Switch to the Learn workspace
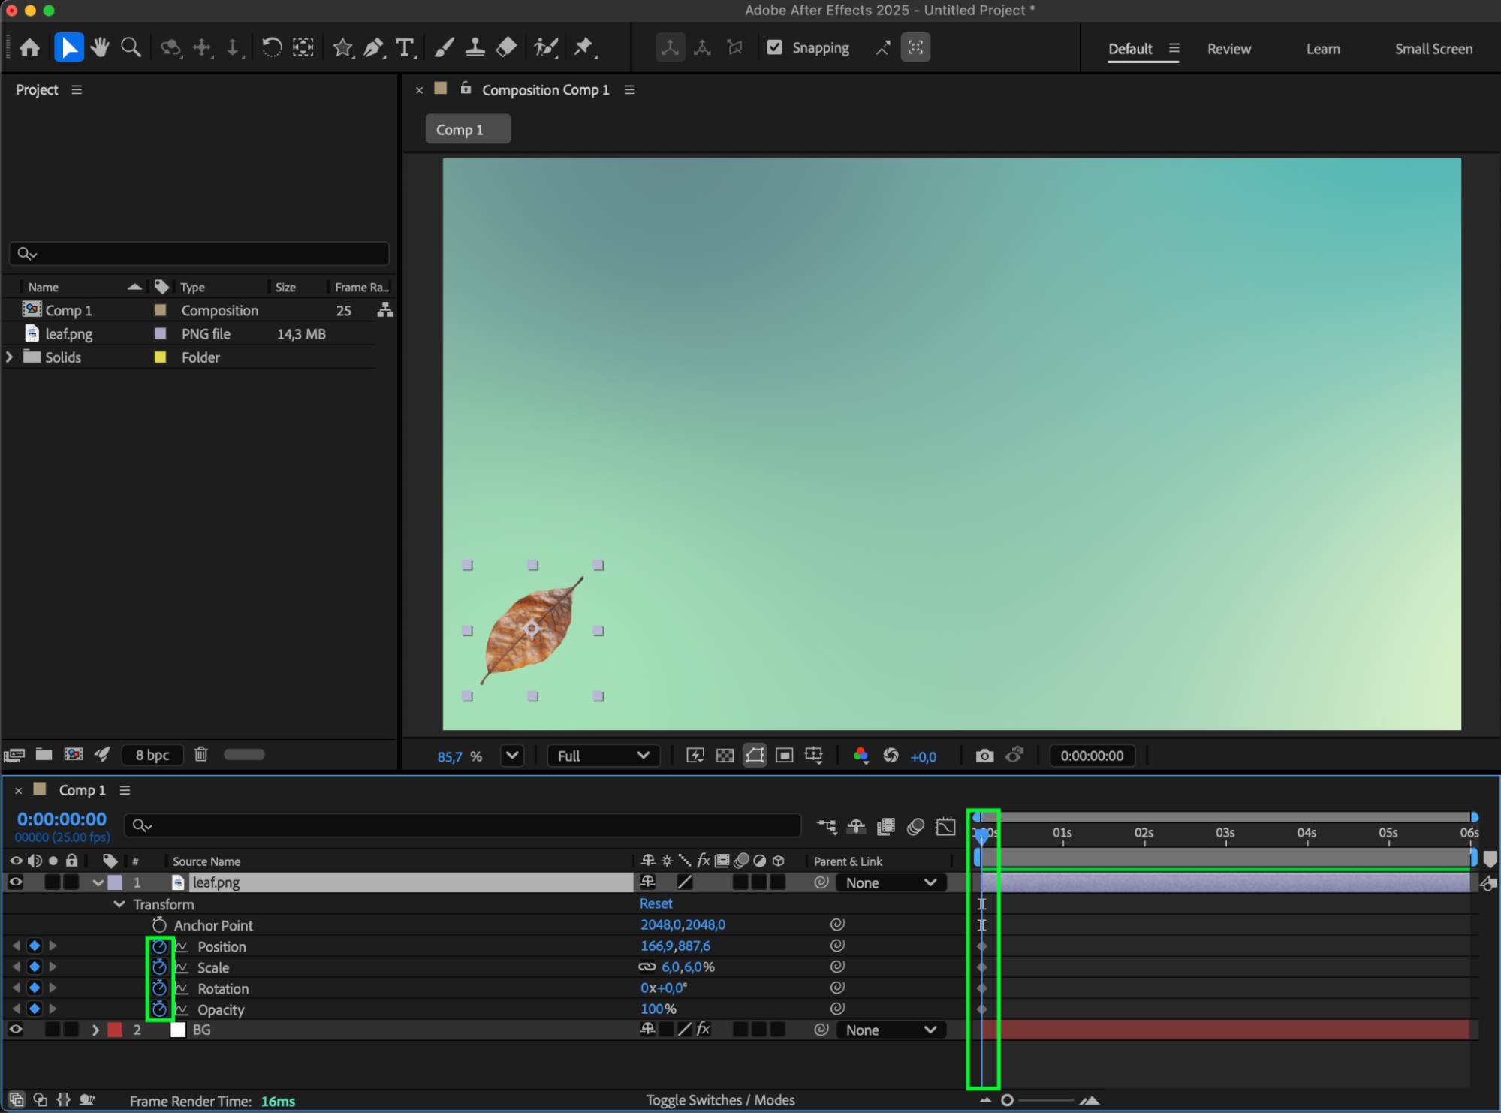Image resolution: width=1501 pixels, height=1113 pixels. tap(1322, 49)
